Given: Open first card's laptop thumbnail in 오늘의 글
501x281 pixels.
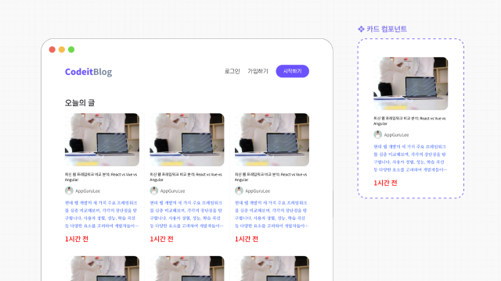Looking at the screenshot, I should [102, 140].
